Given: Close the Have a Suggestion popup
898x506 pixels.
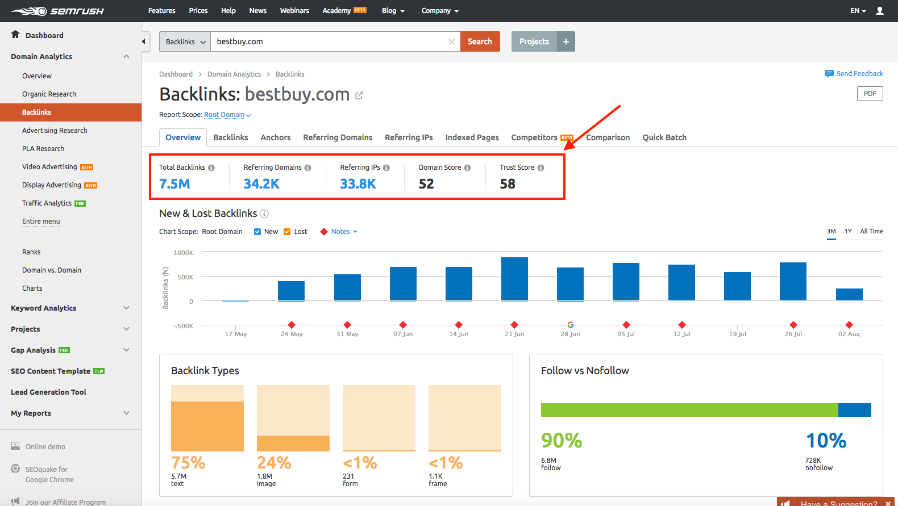Looking at the screenshot, I should [888, 503].
